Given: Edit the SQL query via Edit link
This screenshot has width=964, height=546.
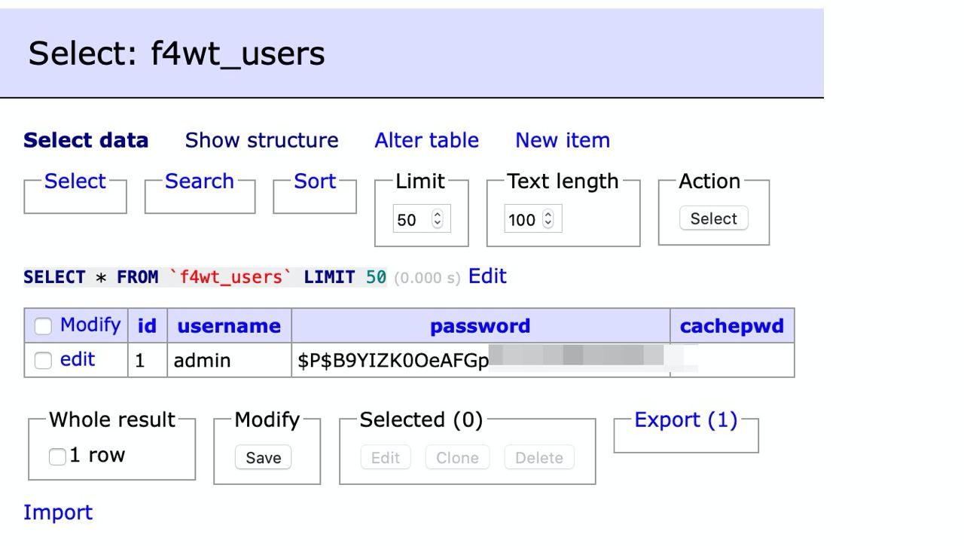Looking at the screenshot, I should point(487,276).
